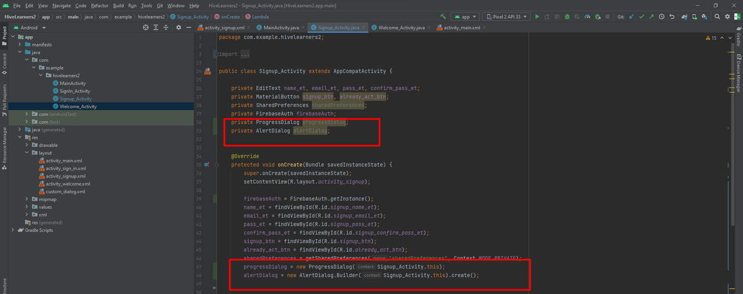Open the File menu
Image resolution: width=743 pixels, height=294 pixels.
[17, 5]
